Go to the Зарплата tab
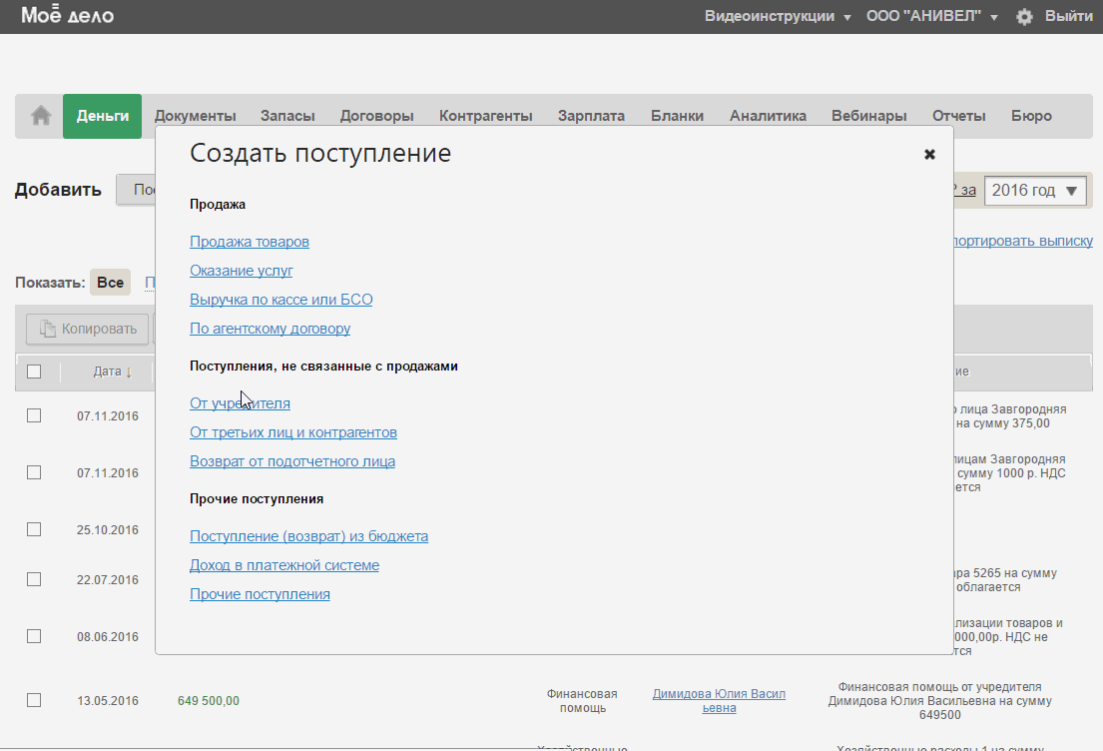The width and height of the screenshot is (1103, 751). (591, 116)
